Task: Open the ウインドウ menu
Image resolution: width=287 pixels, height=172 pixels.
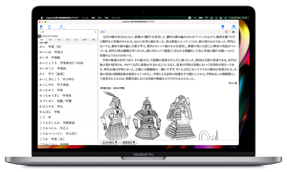Action: [x=116, y=18]
